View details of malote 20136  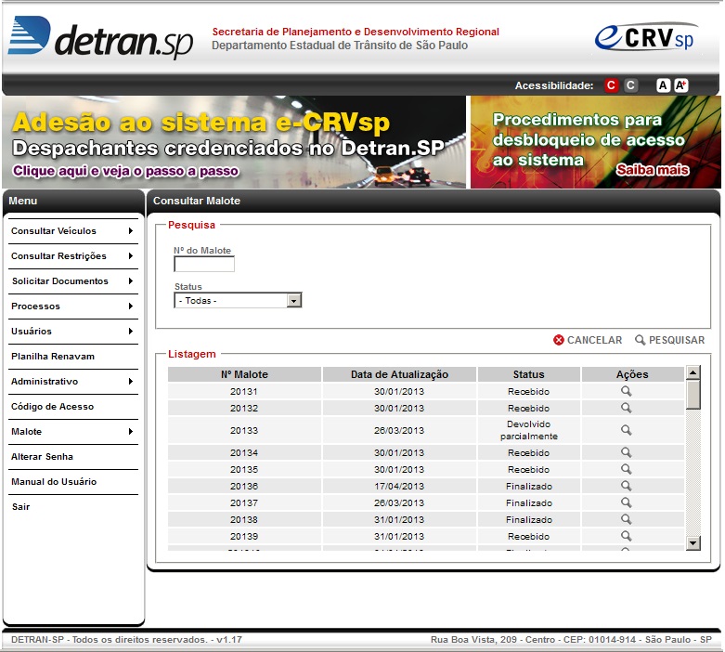(x=626, y=486)
